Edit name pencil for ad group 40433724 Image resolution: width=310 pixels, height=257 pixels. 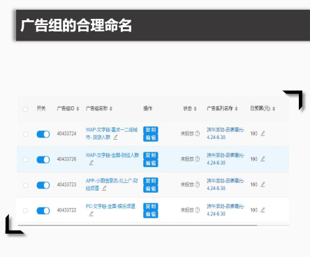115,138
